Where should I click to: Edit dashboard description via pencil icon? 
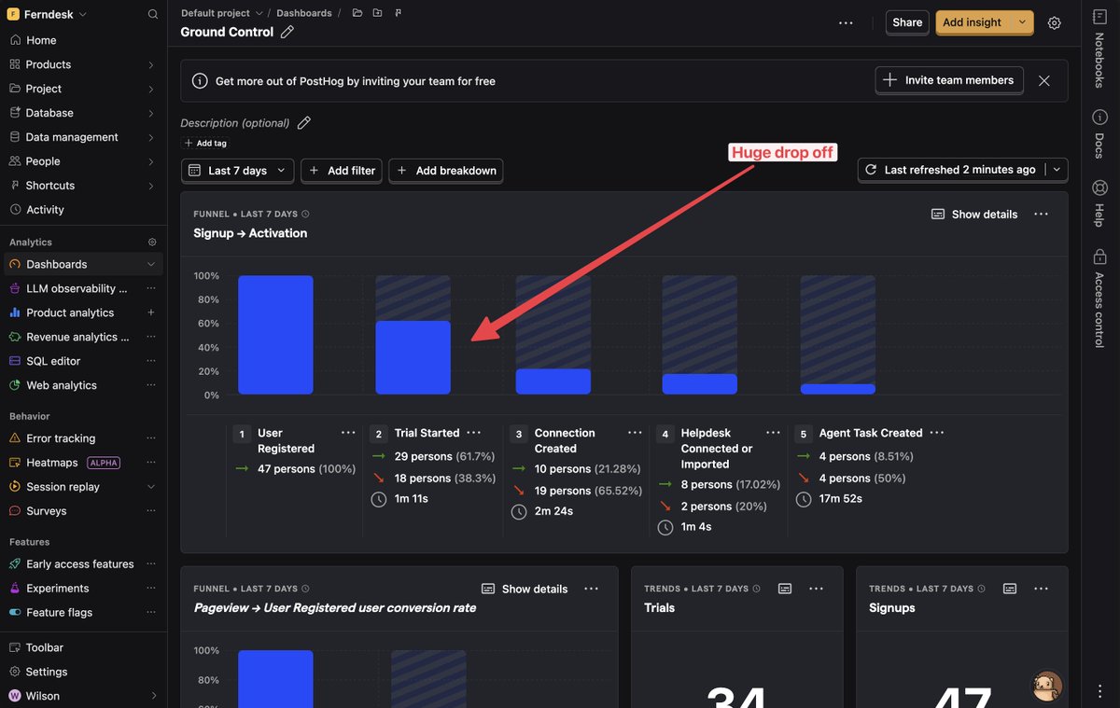point(303,123)
